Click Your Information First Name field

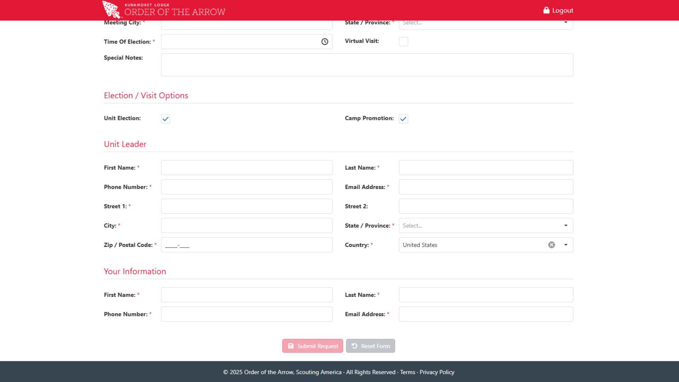246,295
